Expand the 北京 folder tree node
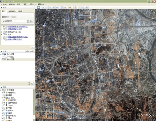This screenshot has height=121, width=156. tap(2, 34)
